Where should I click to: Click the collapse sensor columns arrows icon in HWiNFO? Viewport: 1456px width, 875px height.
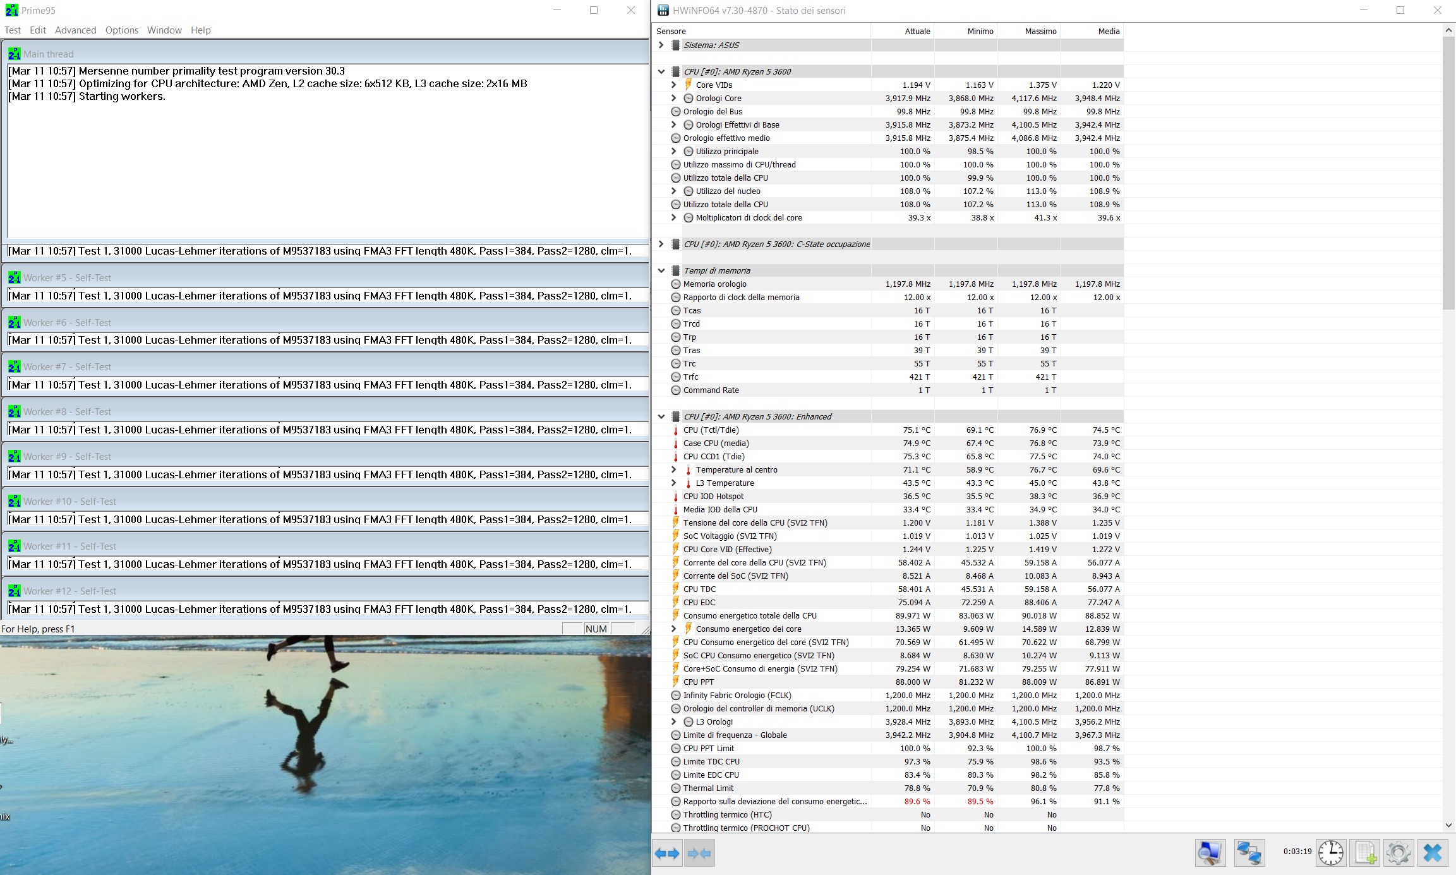(699, 854)
